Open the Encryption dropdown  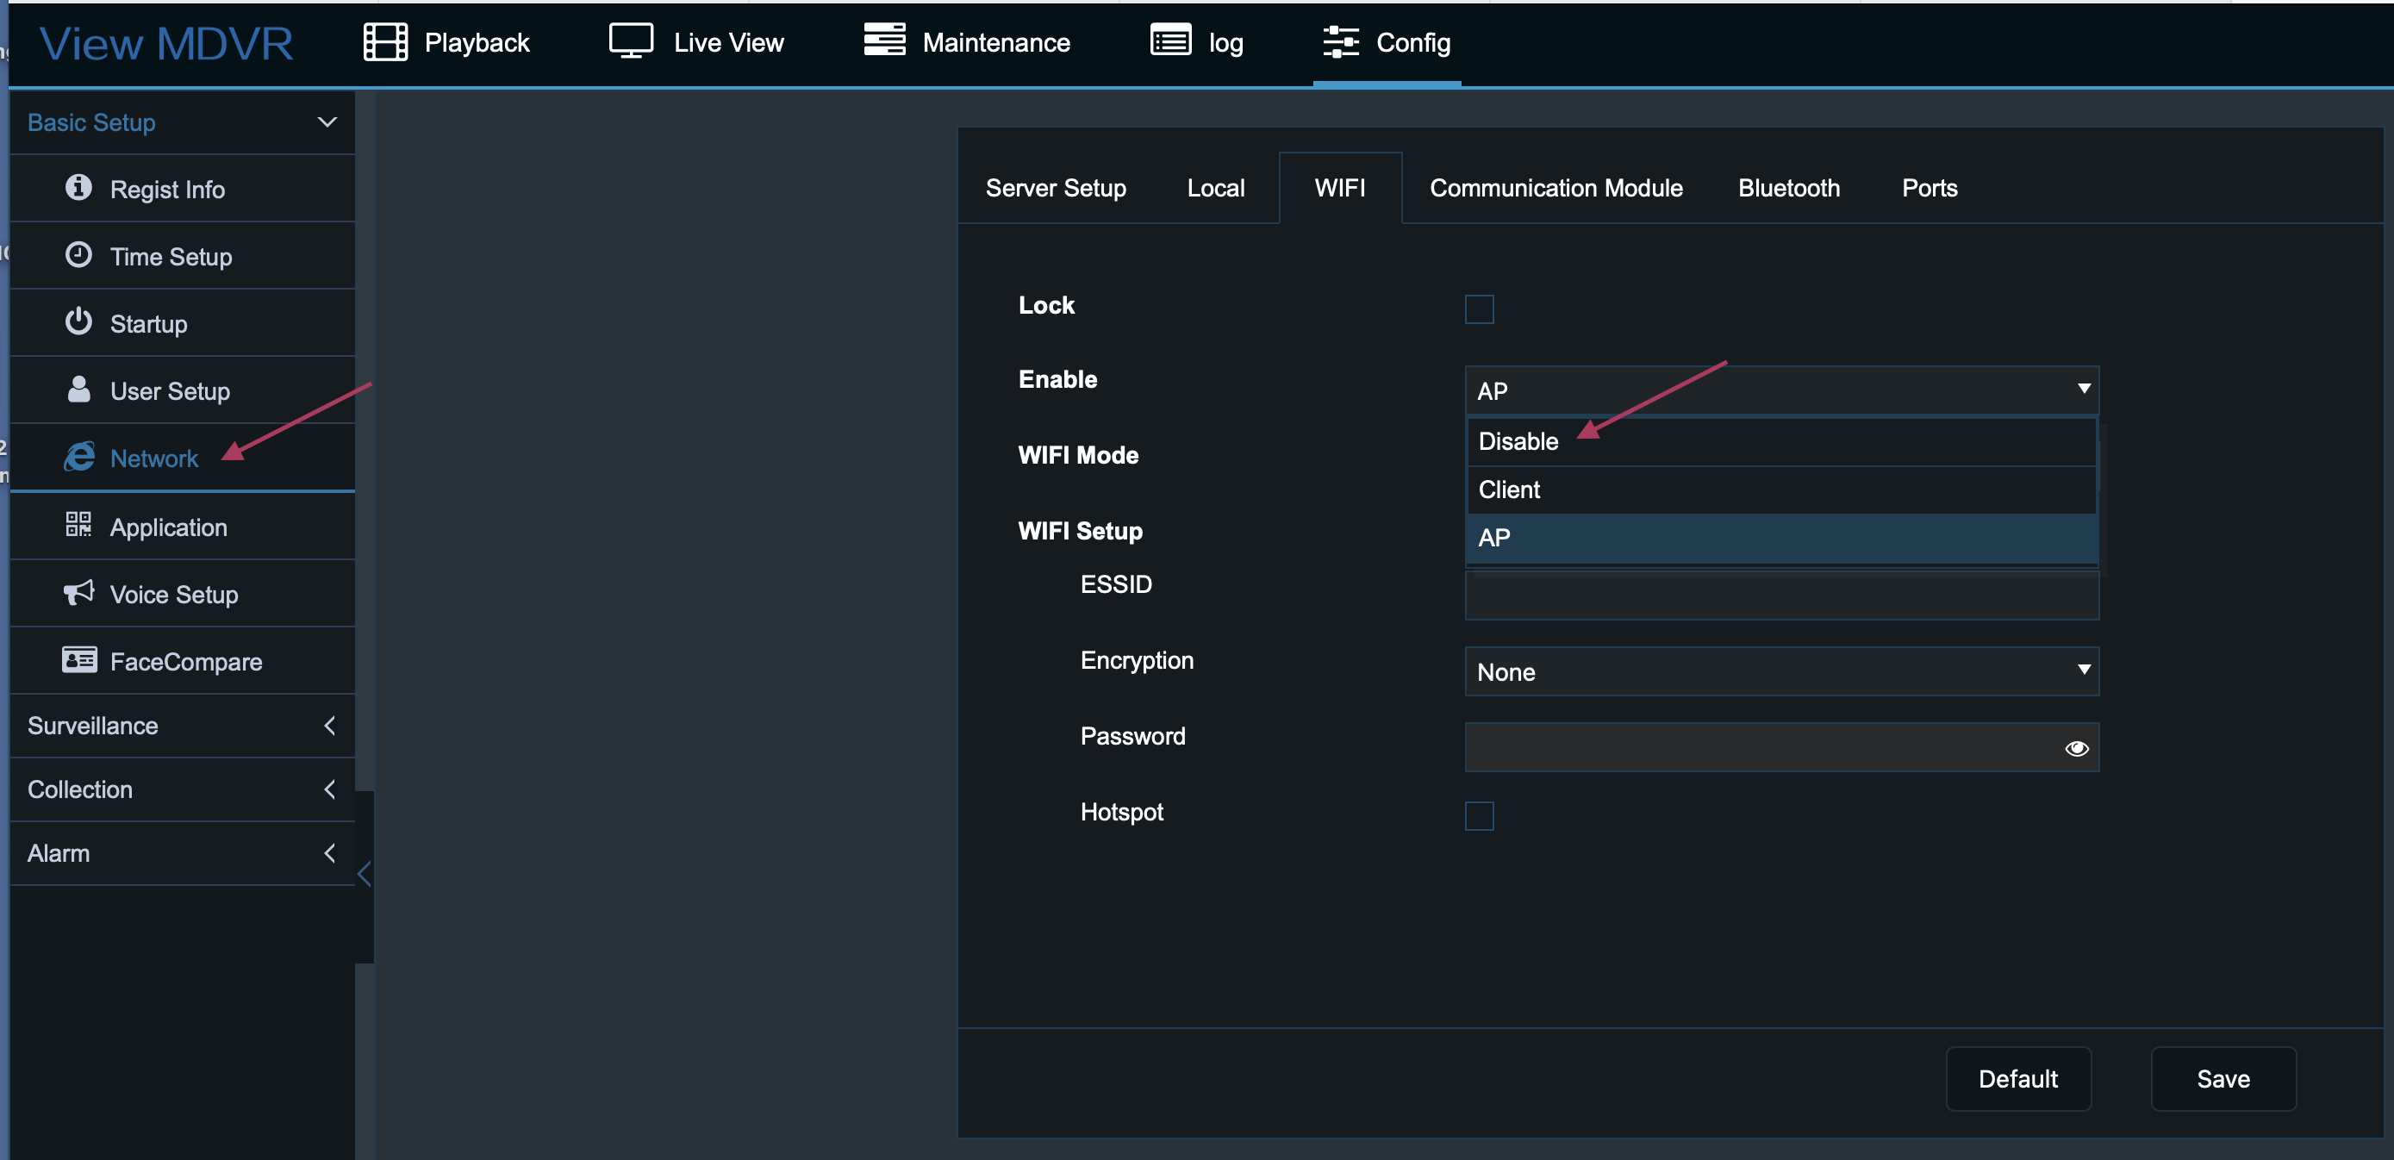(x=1780, y=671)
